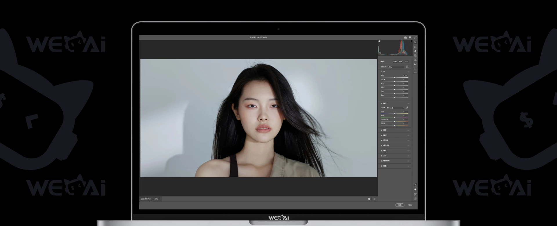557x226 pixels.
Task: Click the 100% zoom button
Action: click(156, 199)
